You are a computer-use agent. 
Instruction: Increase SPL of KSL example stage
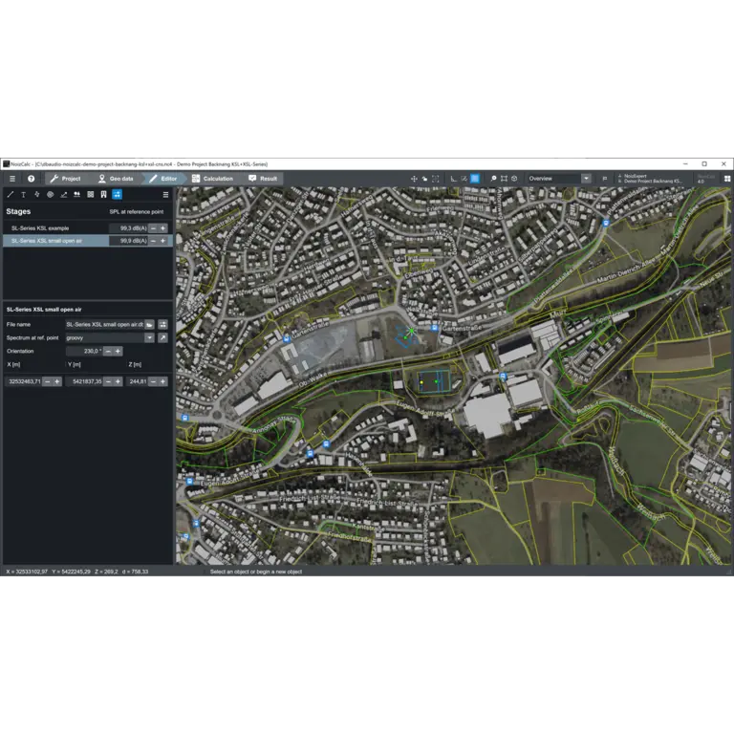tap(162, 228)
